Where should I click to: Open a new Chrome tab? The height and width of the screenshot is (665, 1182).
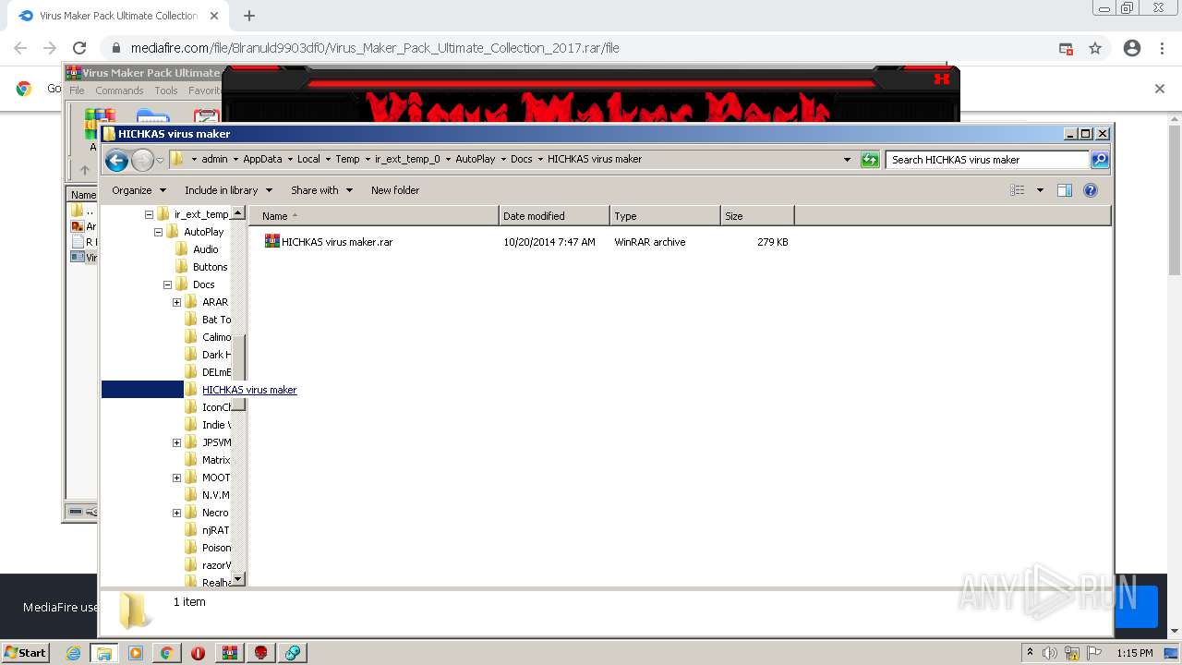click(248, 16)
